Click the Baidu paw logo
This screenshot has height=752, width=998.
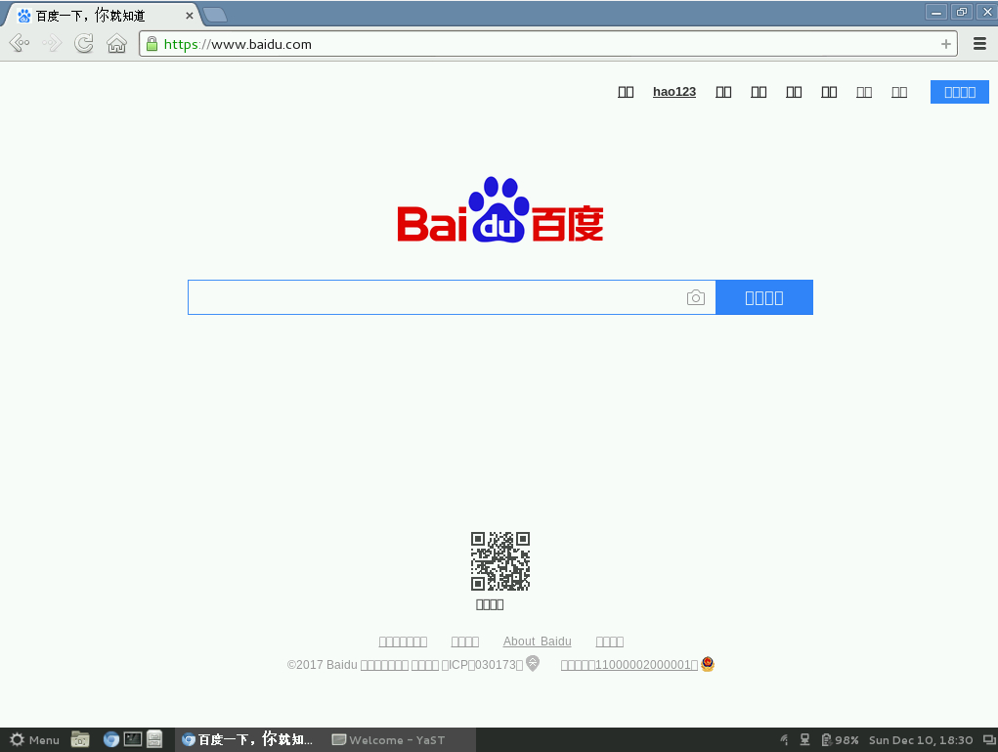500,209
